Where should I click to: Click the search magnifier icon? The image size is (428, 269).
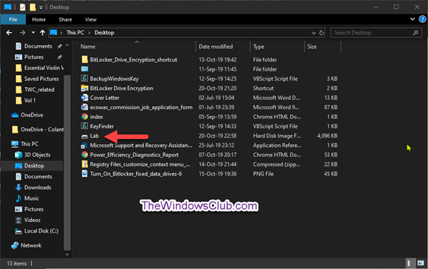pos(415,33)
